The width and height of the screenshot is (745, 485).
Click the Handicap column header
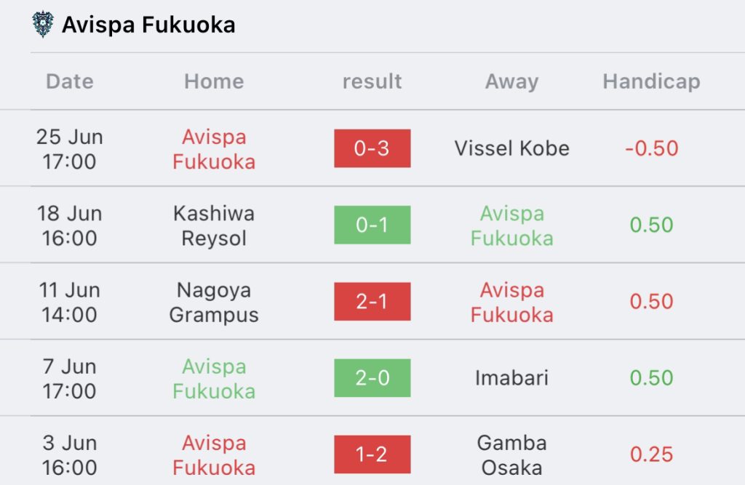[651, 81]
